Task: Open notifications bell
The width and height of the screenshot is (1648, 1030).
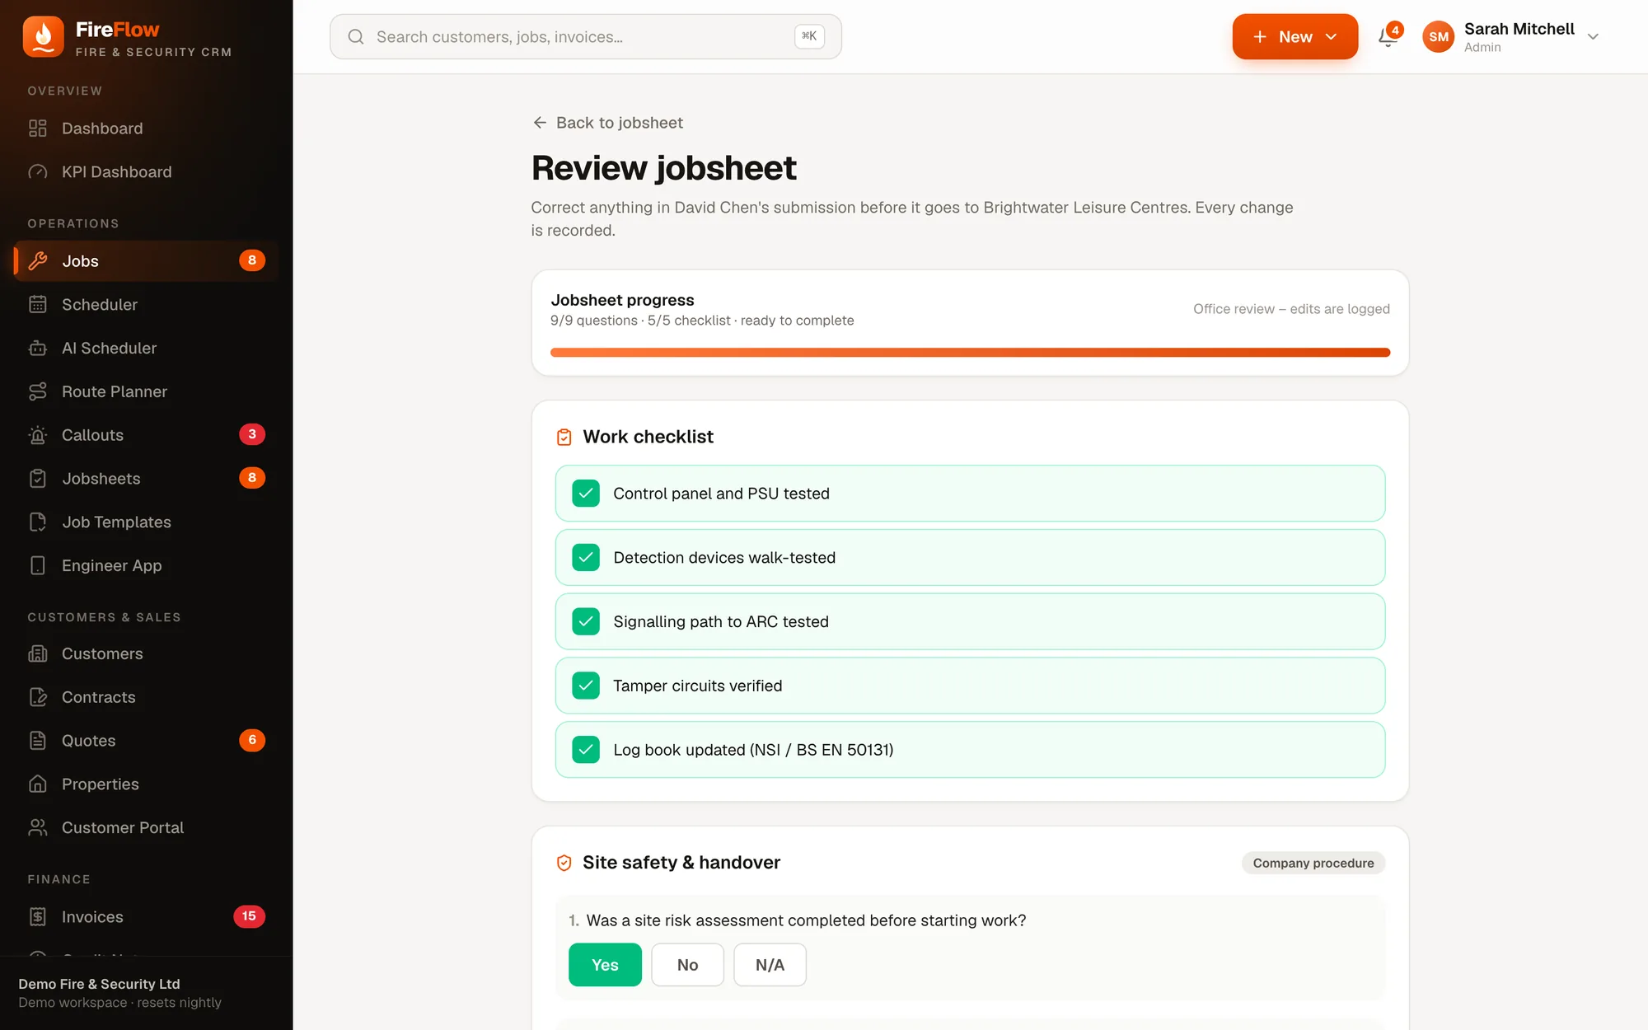Action: (1388, 37)
